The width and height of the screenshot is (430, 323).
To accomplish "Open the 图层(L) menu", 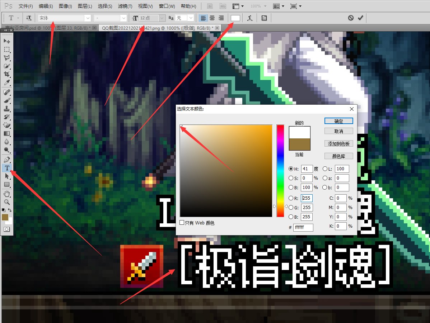I will click(85, 6).
